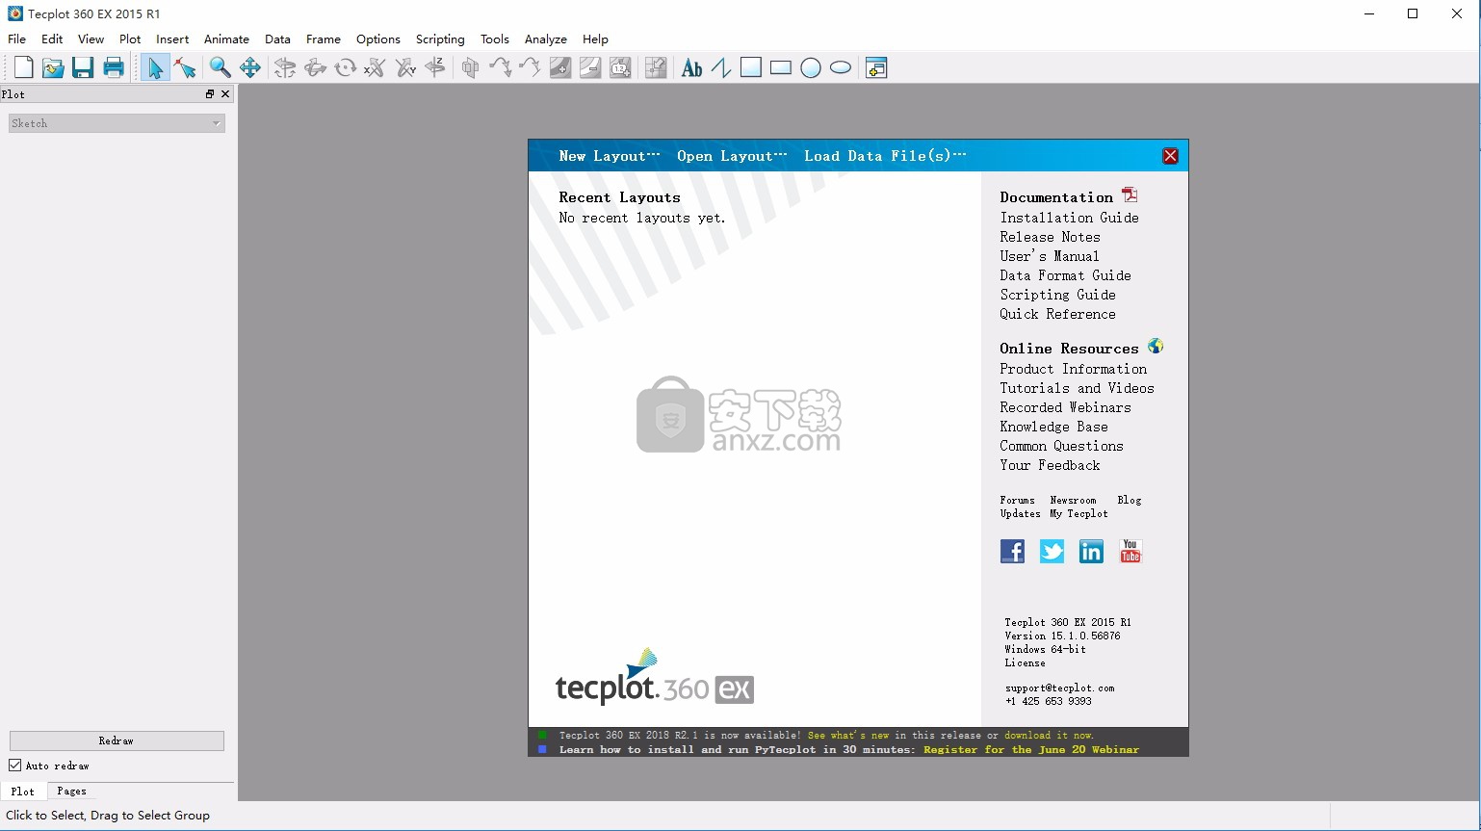The width and height of the screenshot is (1481, 831).
Task: Open the Analyze menu
Action: (x=546, y=39)
